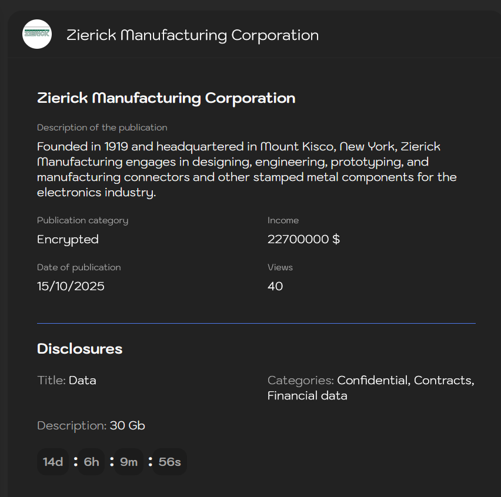Select the publication description paragraph text

point(247,169)
